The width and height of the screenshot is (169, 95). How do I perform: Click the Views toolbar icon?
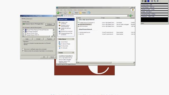89,13
